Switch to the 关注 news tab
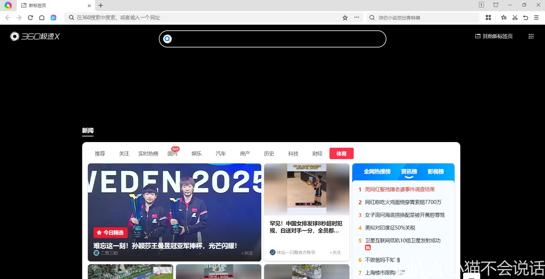545x279 pixels. (x=124, y=153)
